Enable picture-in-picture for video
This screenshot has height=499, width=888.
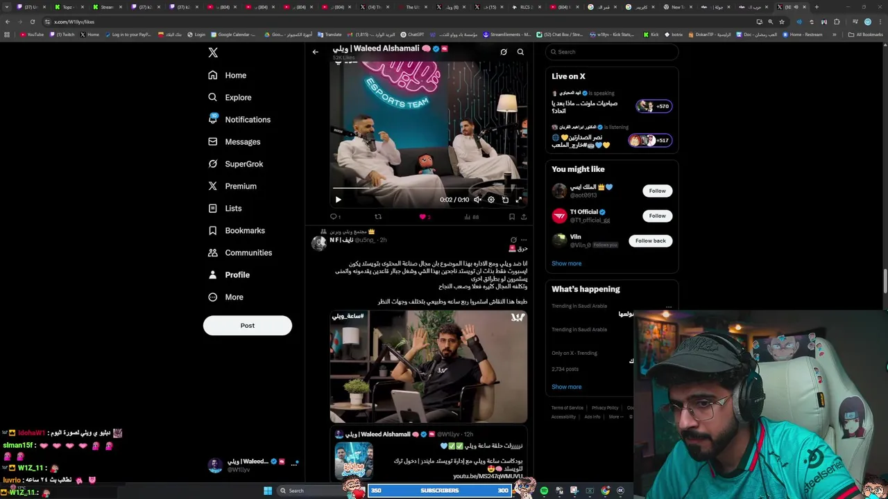click(505, 200)
